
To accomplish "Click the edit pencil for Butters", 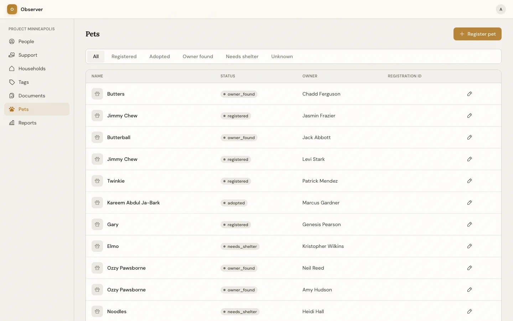I will point(470,94).
